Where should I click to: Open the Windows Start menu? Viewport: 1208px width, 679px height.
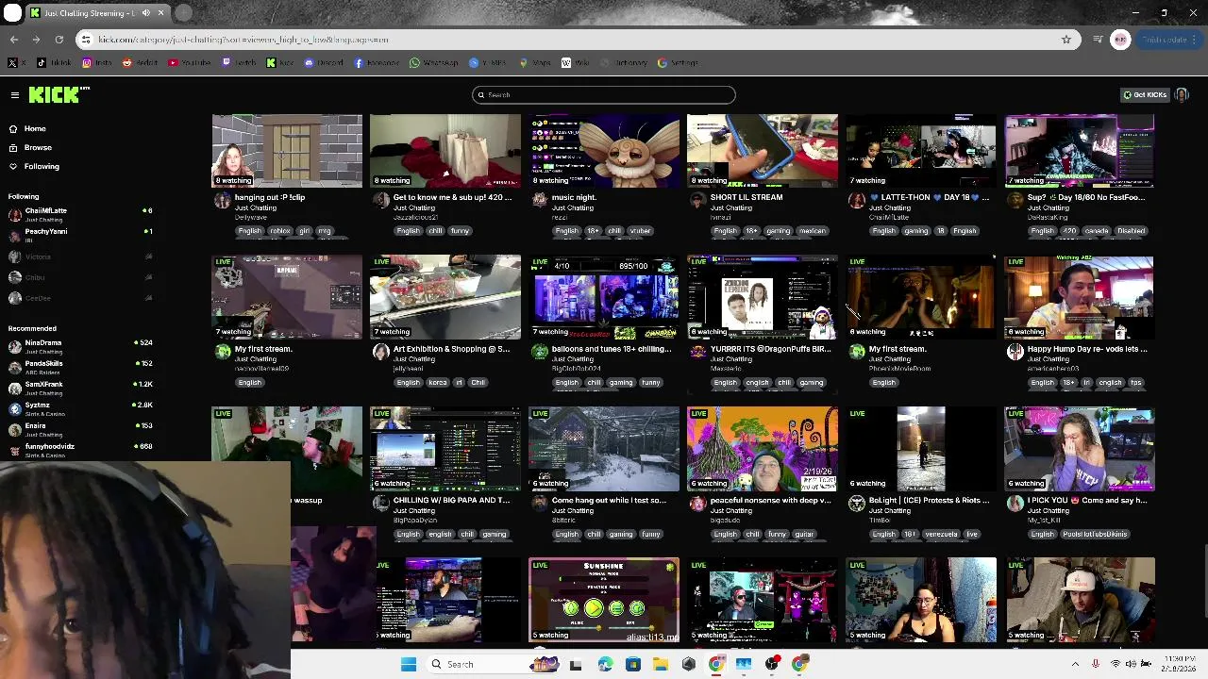click(x=409, y=664)
